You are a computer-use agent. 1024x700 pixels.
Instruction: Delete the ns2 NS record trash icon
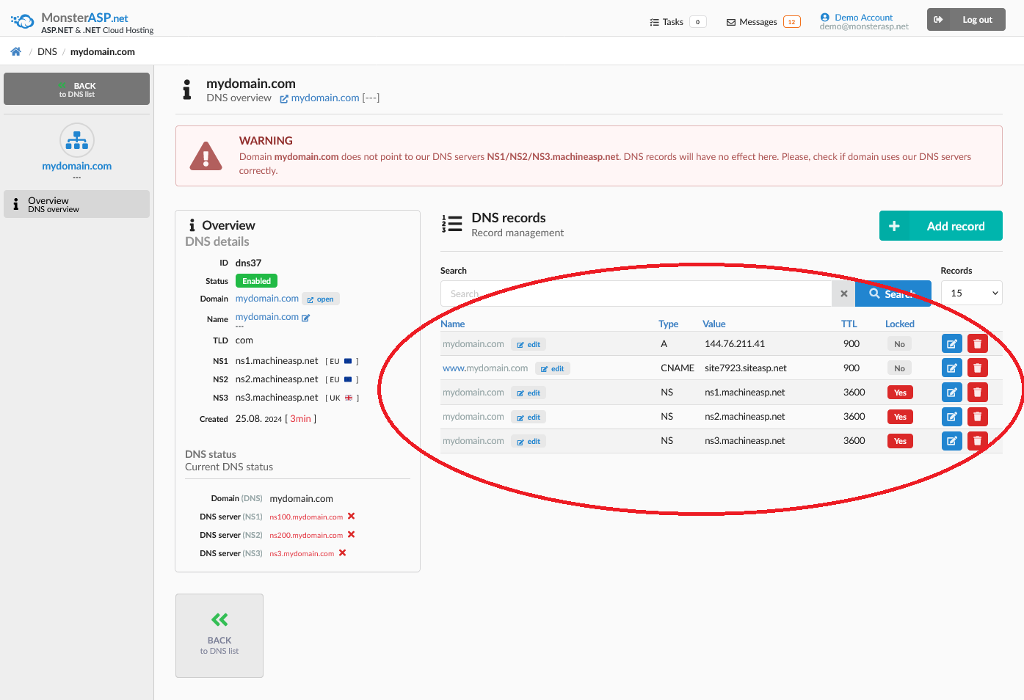point(977,416)
